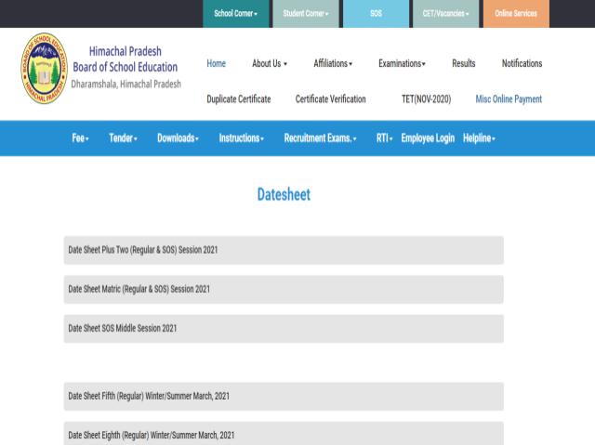The image size is (595, 445).
Task: Click the HP Board of School Education logo
Action: tap(44, 68)
